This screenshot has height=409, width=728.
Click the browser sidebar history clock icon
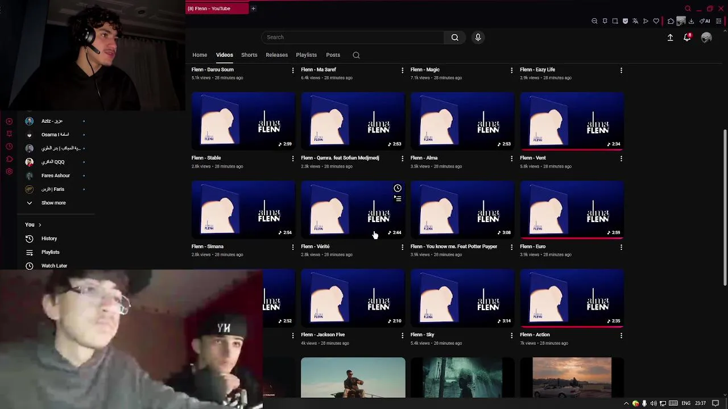coord(9,147)
